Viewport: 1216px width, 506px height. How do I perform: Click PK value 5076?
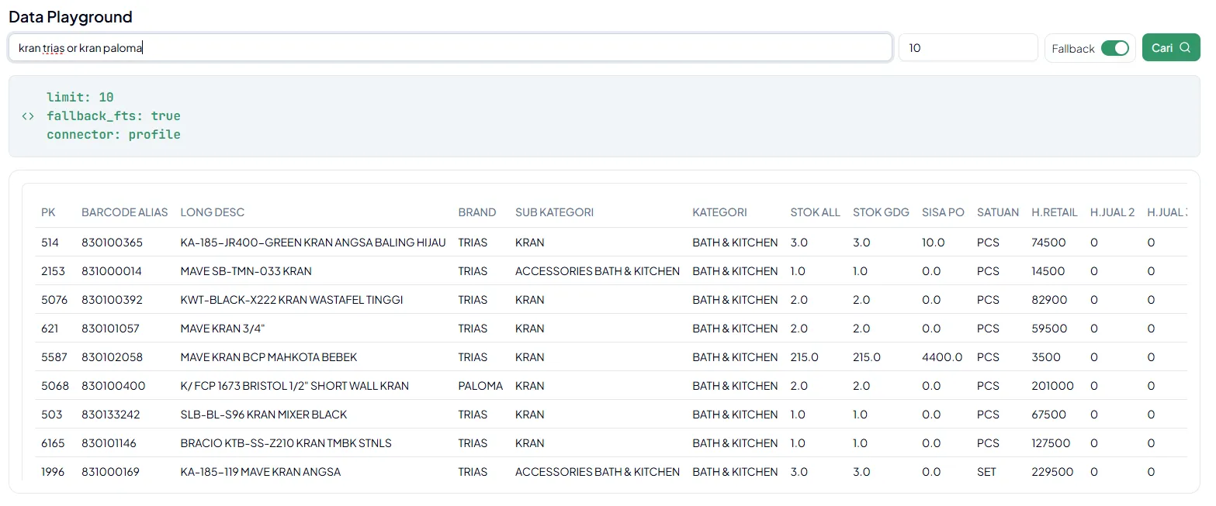coord(54,300)
